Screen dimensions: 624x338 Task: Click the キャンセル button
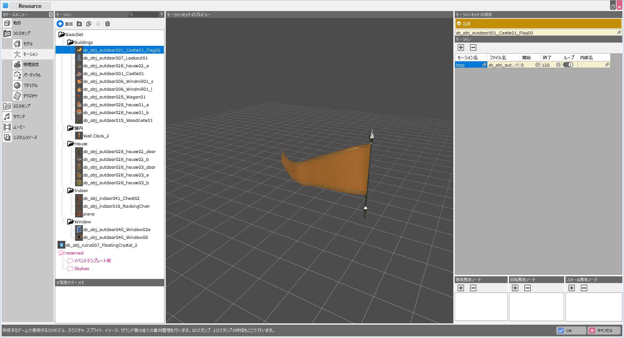coord(604,331)
